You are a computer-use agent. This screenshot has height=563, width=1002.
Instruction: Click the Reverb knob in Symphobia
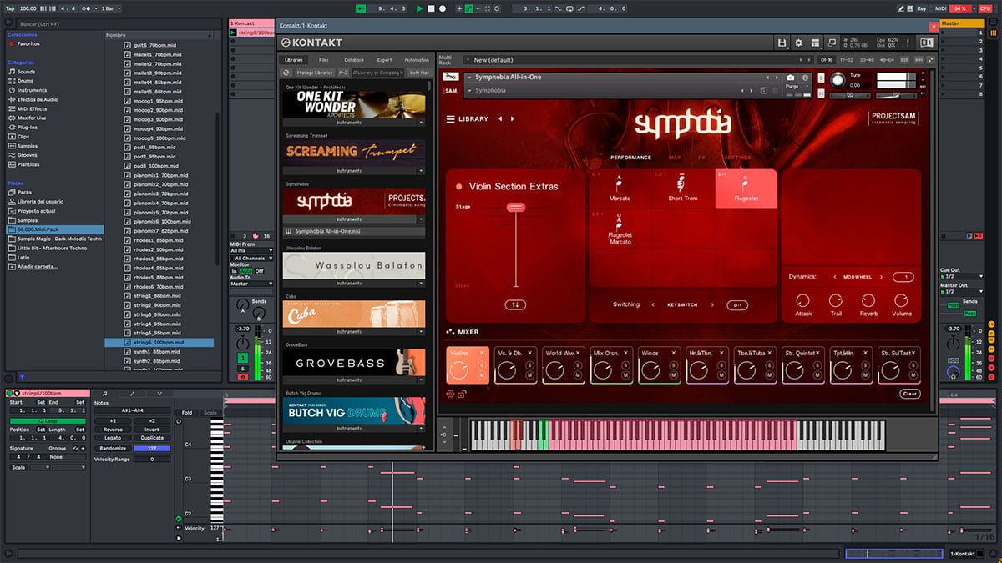coord(868,300)
